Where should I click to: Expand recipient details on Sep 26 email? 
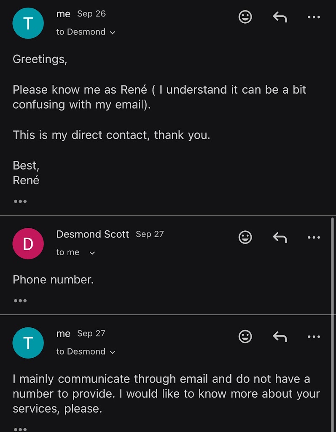(113, 32)
